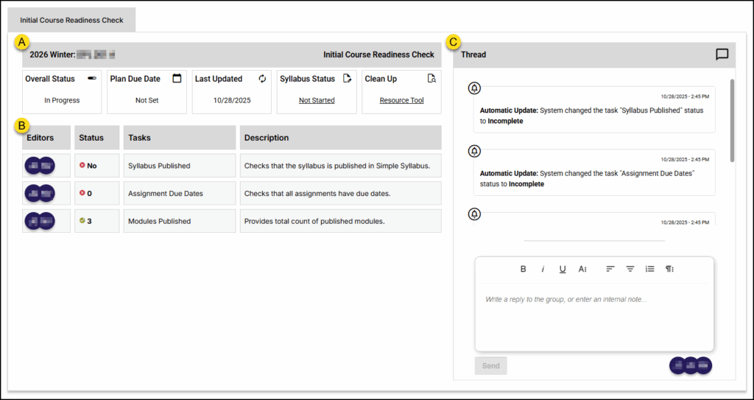The image size is (754, 400).
Task: Select the Modules Published task
Action: [x=159, y=222]
